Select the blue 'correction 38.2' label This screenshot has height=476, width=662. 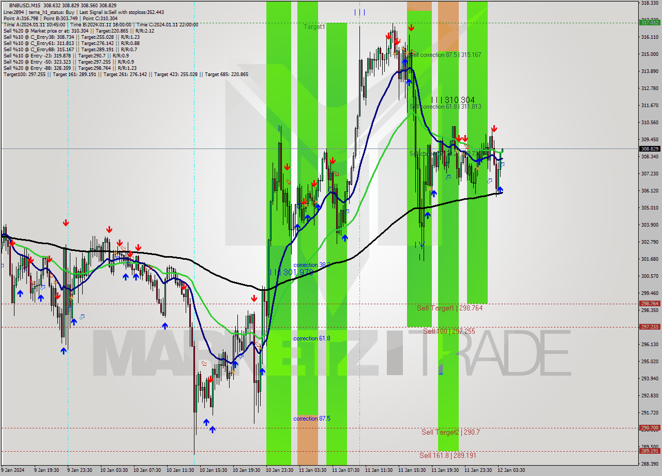click(312, 265)
